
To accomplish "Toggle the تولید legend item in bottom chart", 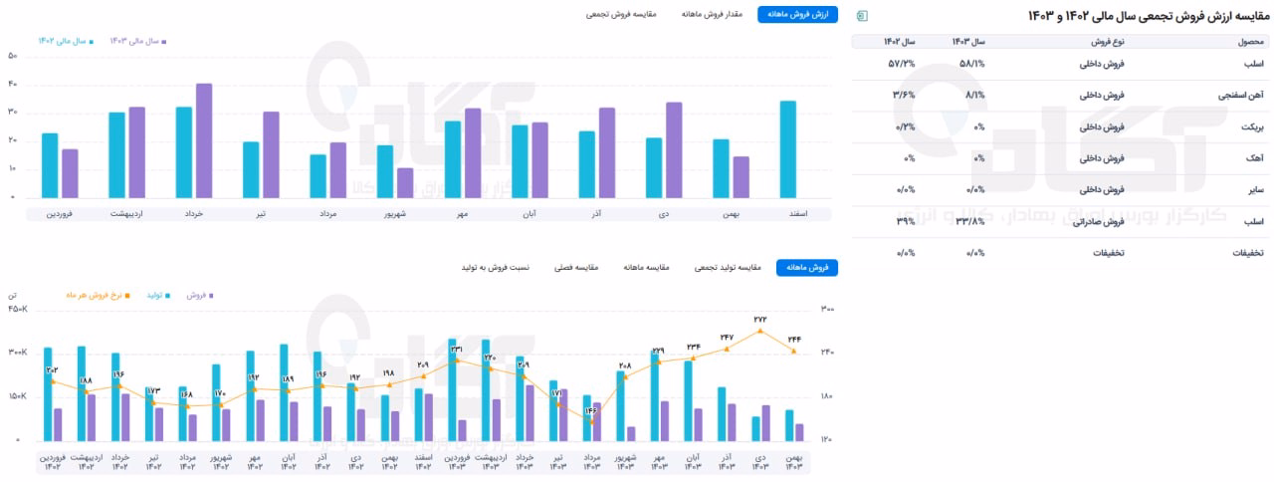I will 159,296.
